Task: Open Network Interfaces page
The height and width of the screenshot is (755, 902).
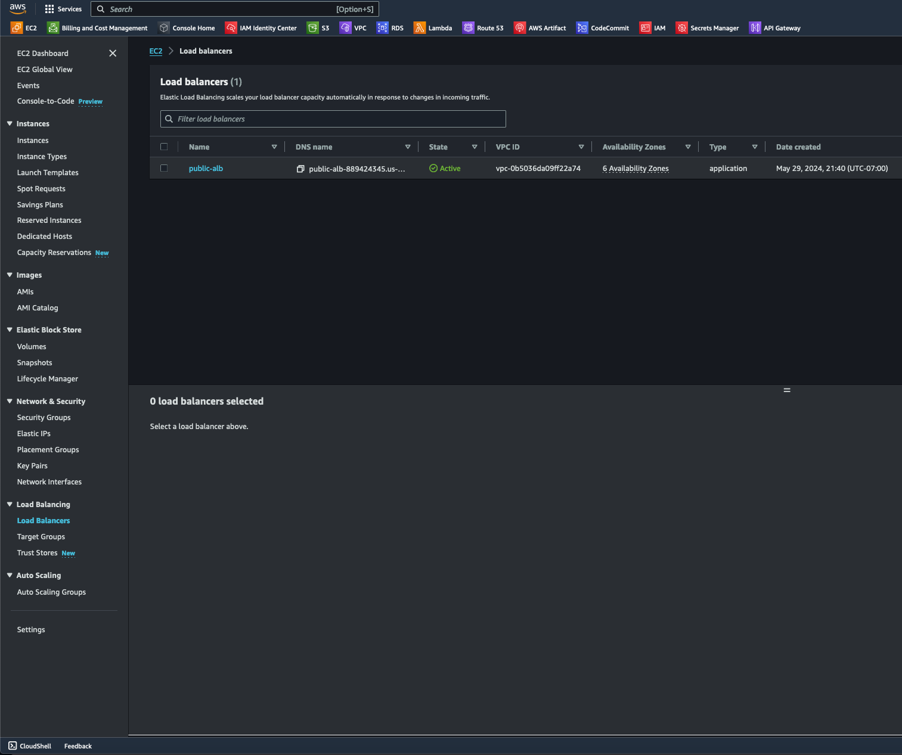Action: 49,482
